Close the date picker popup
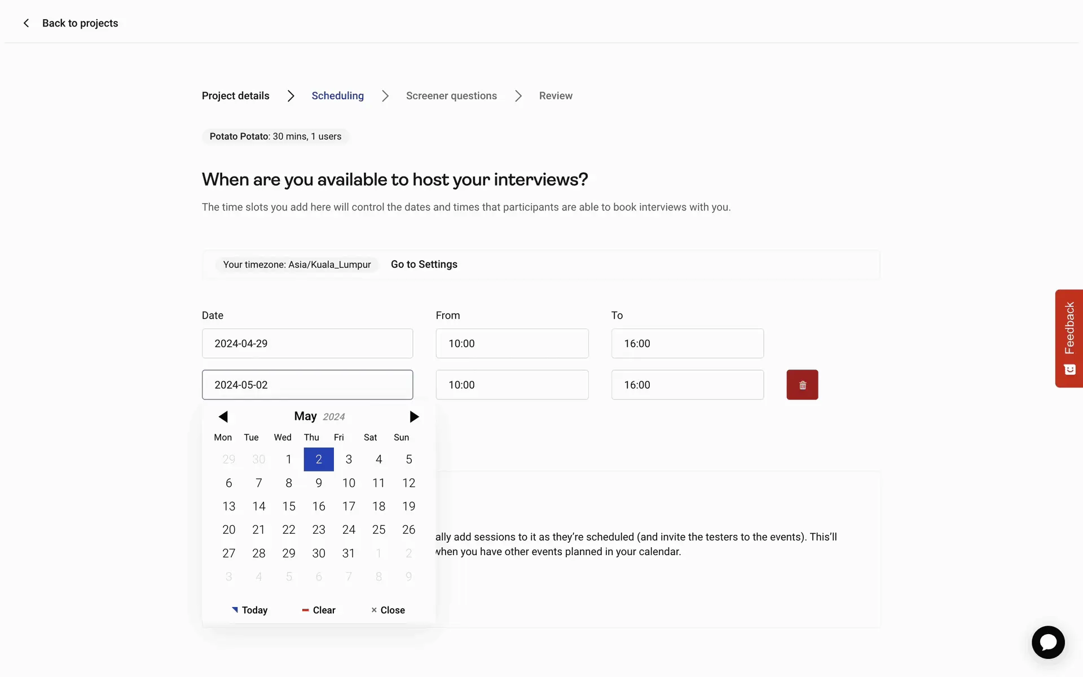The width and height of the screenshot is (1083, 677). [x=388, y=610]
